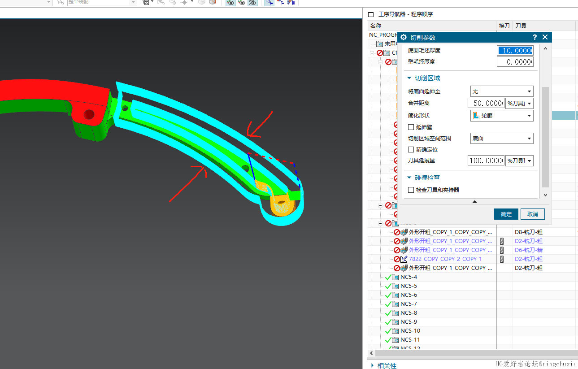Viewport: 578px width, 369px height.
Task: Click the 合并距离 value field 50.0000
Action: (x=486, y=103)
